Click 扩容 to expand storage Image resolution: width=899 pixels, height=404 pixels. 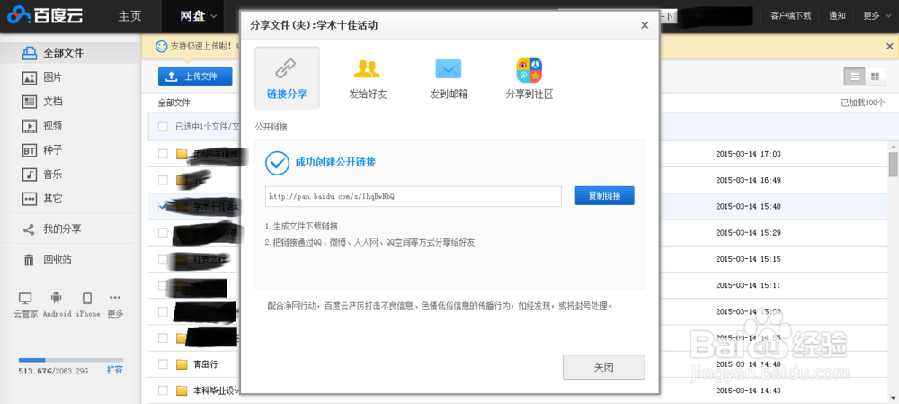coord(115,370)
